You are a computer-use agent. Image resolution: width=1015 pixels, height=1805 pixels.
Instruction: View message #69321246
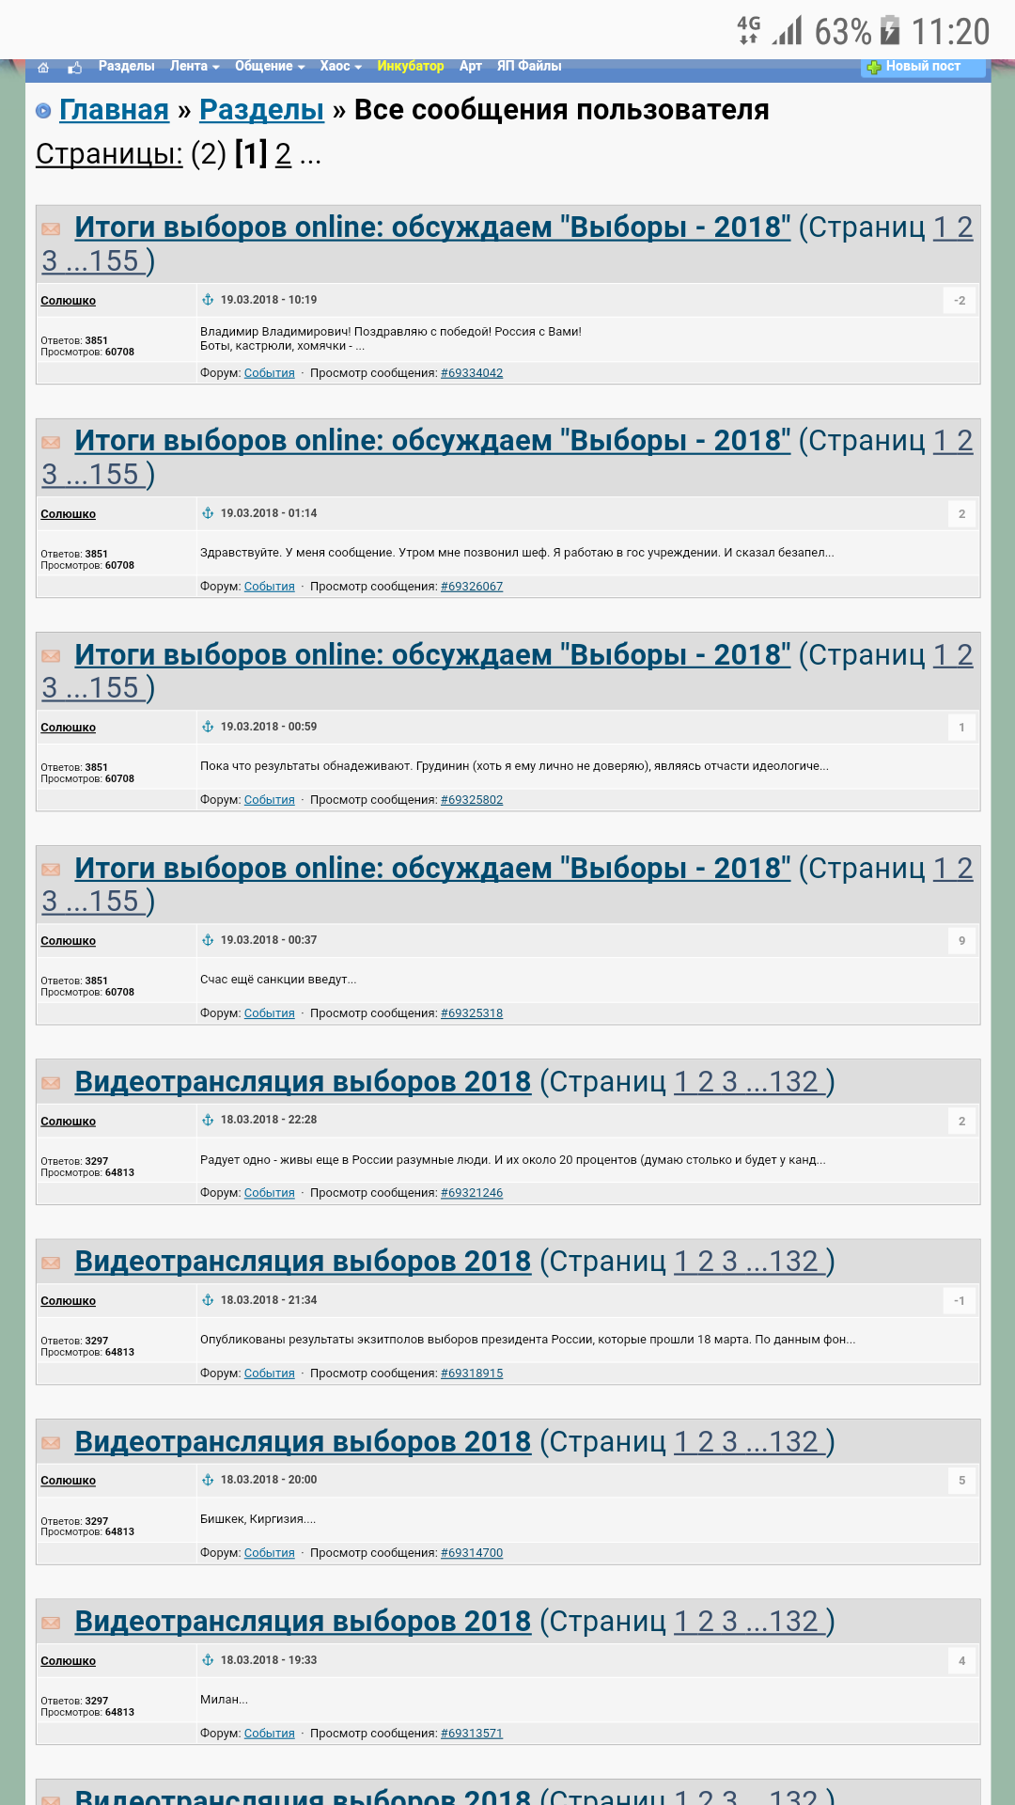[x=472, y=1193]
